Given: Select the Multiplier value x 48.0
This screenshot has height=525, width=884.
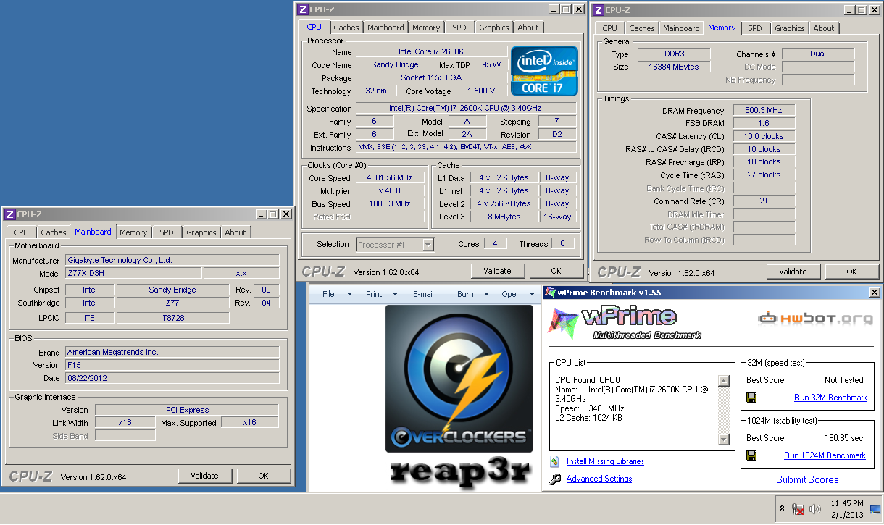Looking at the screenshot, I should (390, 190).
